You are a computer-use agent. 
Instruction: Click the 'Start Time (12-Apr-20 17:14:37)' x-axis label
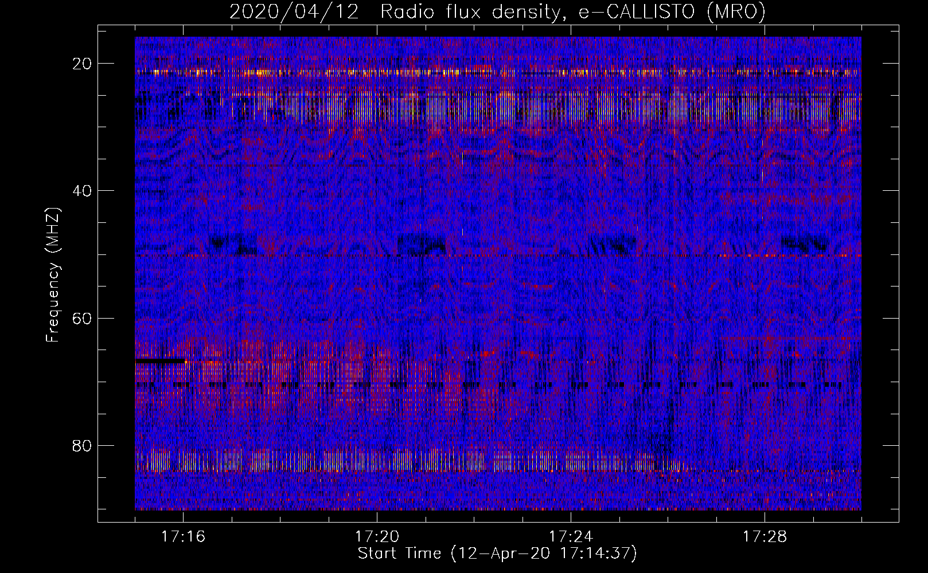coord(497,554)
